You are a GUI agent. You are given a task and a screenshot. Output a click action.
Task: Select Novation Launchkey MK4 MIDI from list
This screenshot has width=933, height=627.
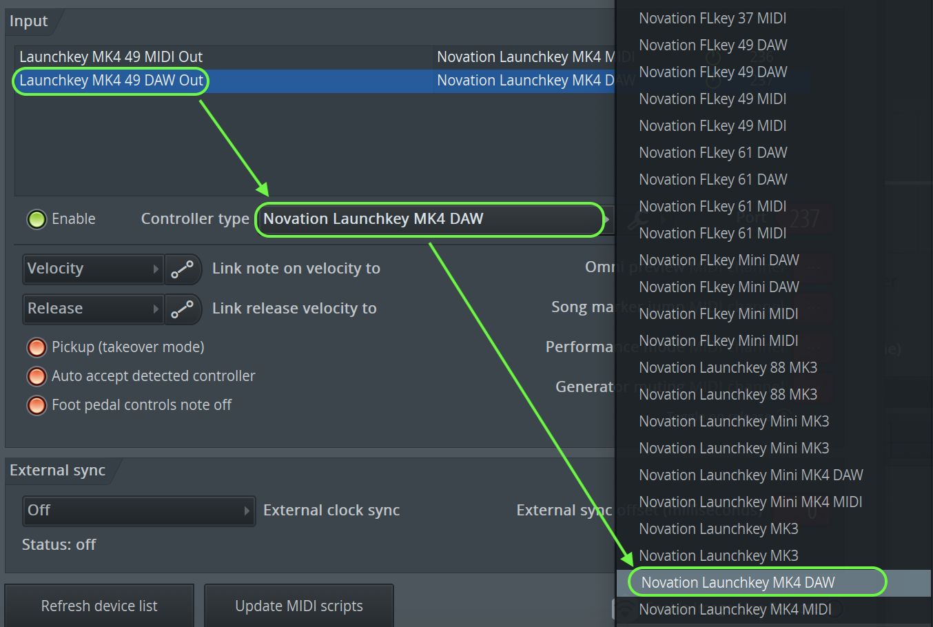[774, 610]
